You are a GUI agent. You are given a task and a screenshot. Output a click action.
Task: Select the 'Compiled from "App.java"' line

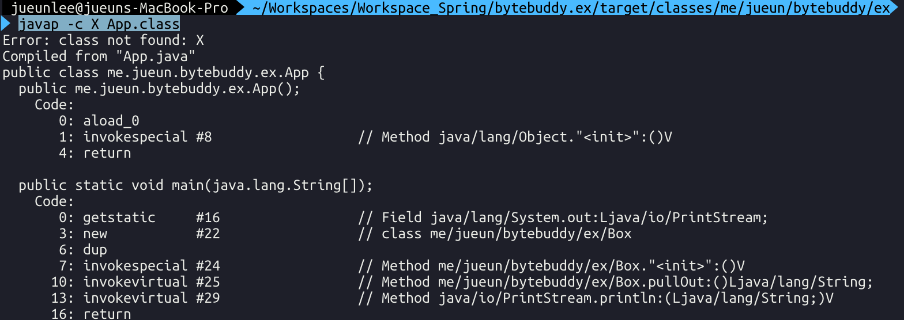click(x=99, y=56)
